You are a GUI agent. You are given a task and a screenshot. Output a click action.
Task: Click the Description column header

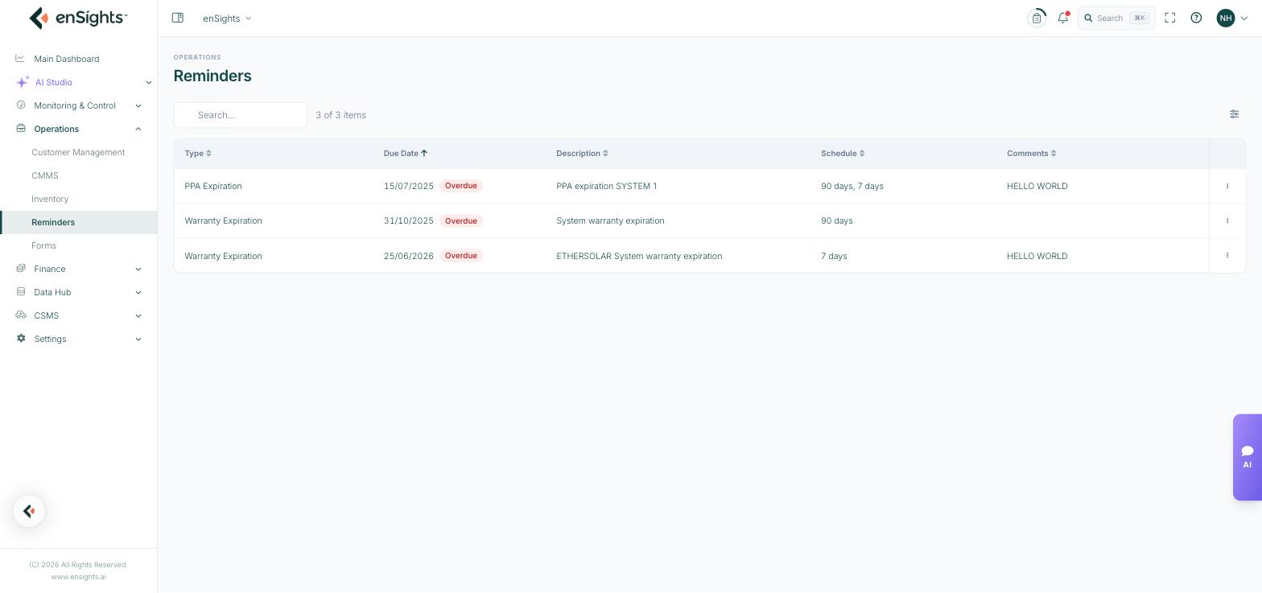click(x=578, y=154)
